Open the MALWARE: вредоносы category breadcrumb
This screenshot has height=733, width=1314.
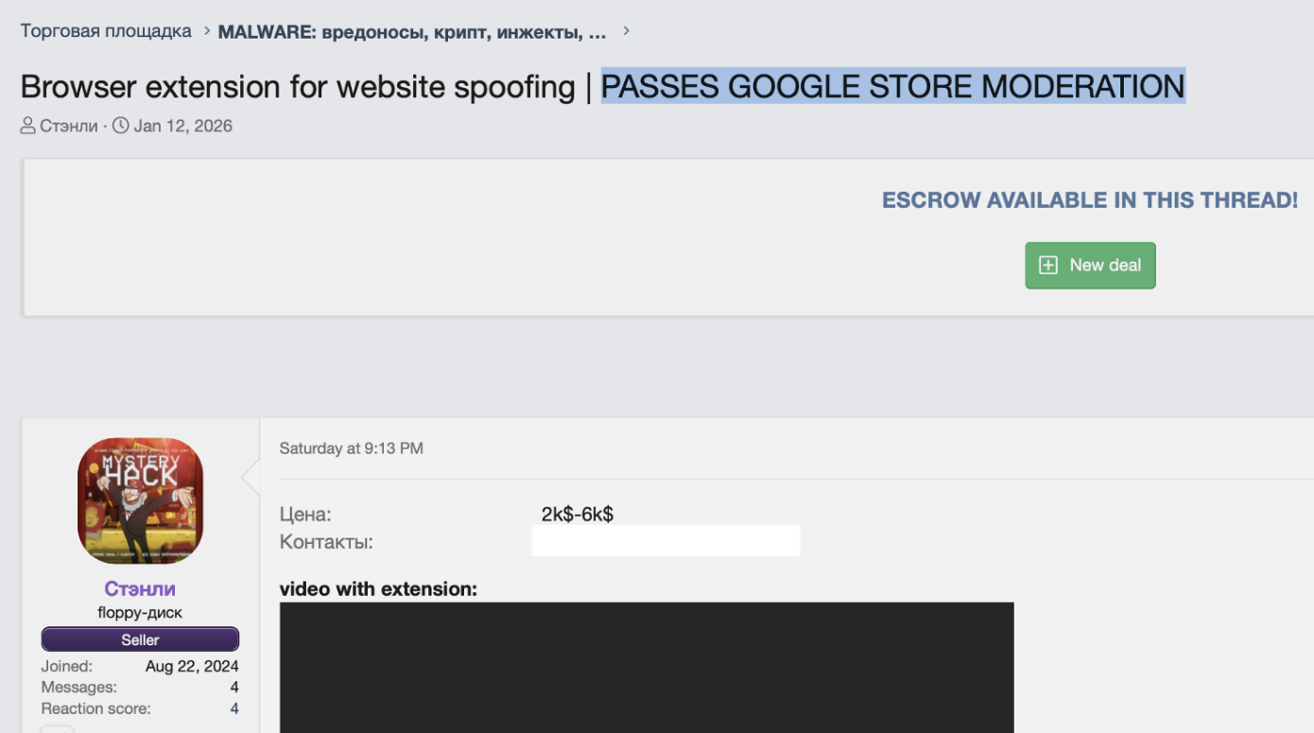[411, 29]
